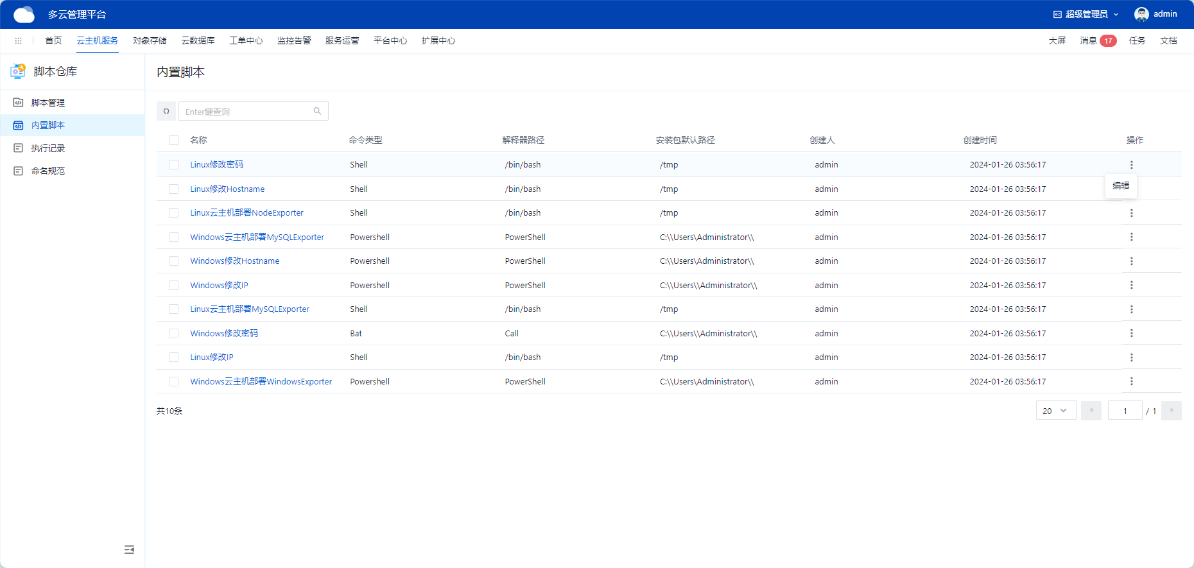Open more actions for Linux修改IP row

[x=1132, y=357]
